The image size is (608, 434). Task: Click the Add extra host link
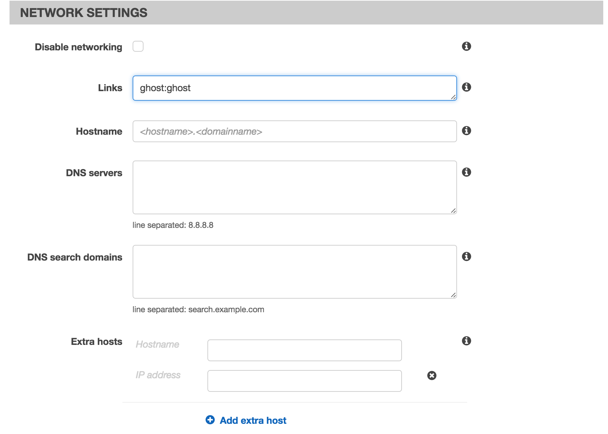pos(253,420)
